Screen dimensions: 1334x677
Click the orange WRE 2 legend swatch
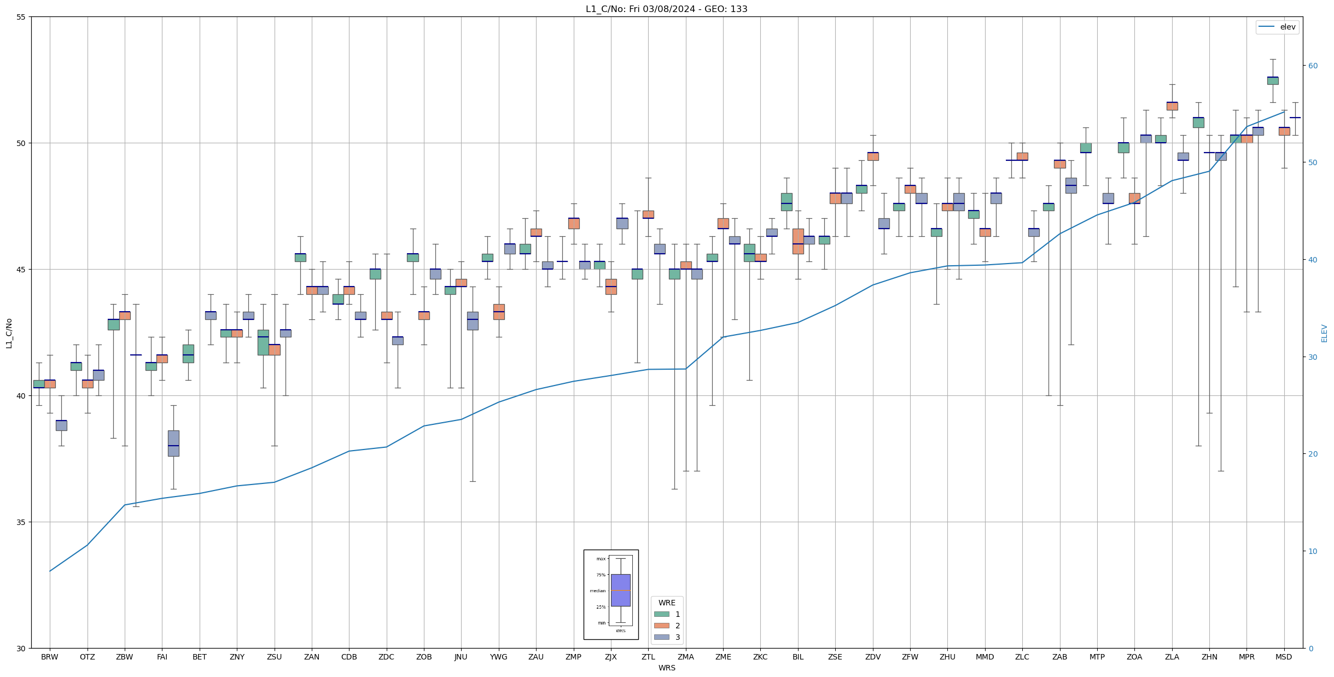pos(661,626)
